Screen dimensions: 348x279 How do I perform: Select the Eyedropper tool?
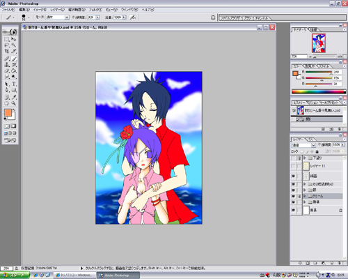[x=14, y=97]
